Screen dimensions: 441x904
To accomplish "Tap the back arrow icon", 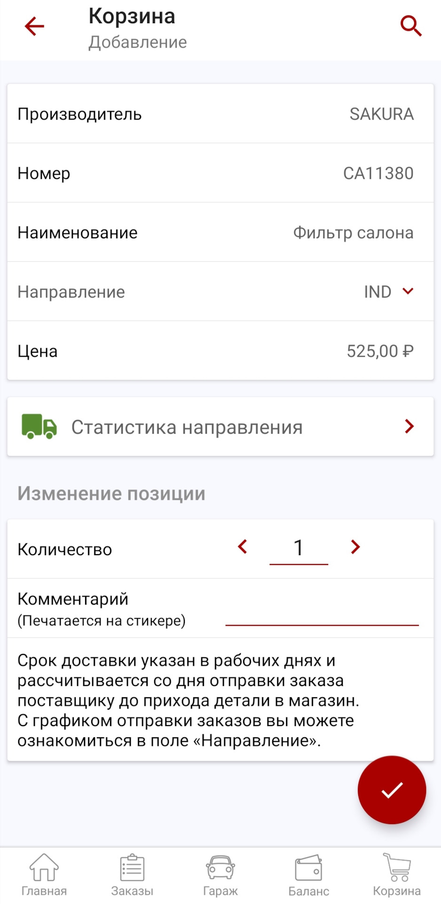I will (x=34, y=26).
